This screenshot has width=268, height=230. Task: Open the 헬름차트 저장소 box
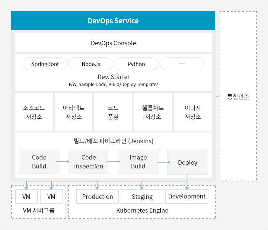click(x=153, y=112)
